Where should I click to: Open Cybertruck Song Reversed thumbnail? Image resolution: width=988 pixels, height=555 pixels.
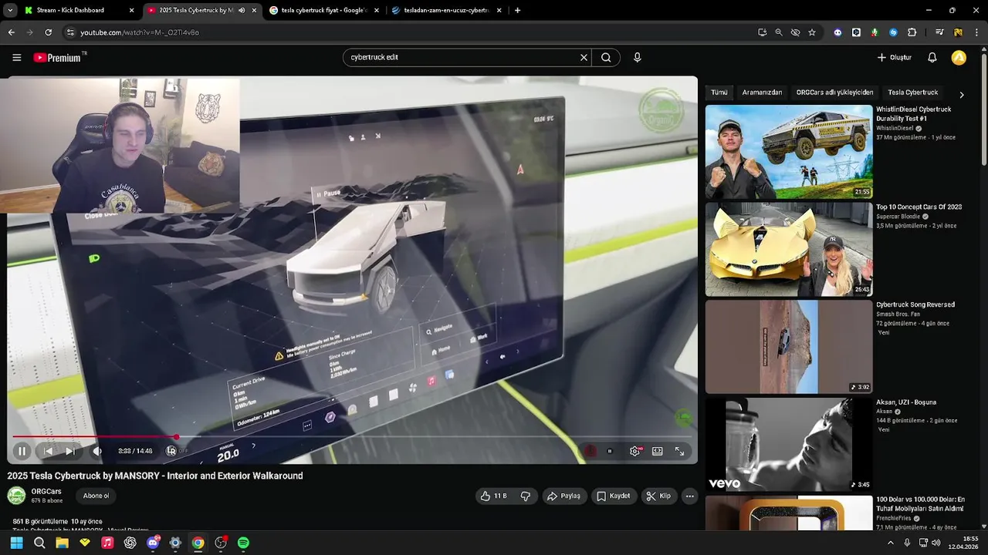789,347
